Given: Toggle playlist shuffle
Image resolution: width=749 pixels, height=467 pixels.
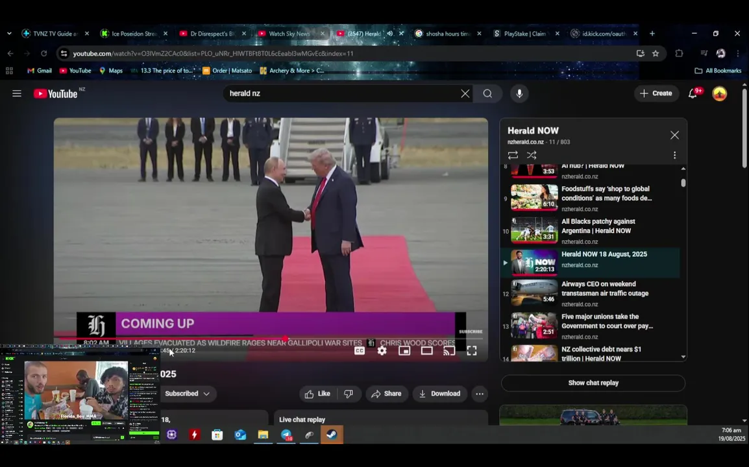Looking at the screenshot, I should [x=531, y=155].
